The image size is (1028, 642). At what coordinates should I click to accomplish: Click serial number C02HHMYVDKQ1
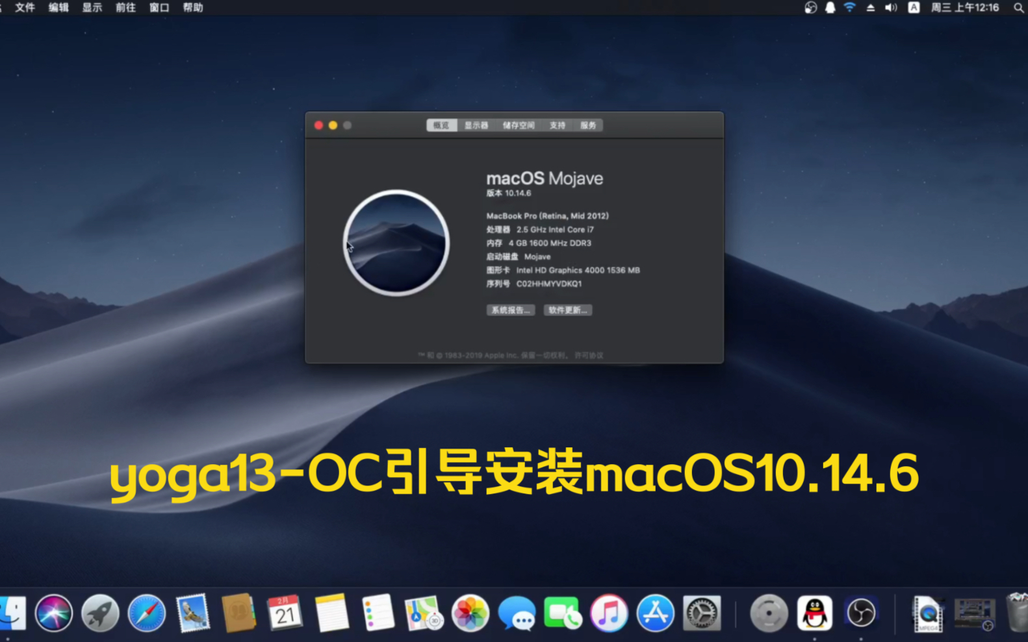549,284
